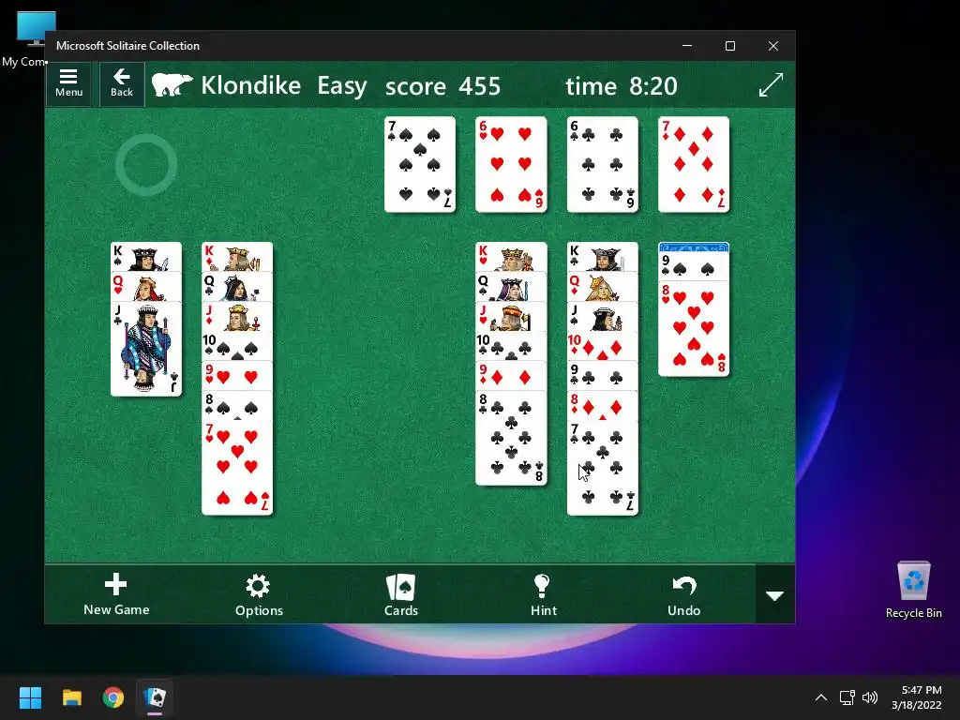Open the Options gear
The image size is (960, 720).
(259, 594)
